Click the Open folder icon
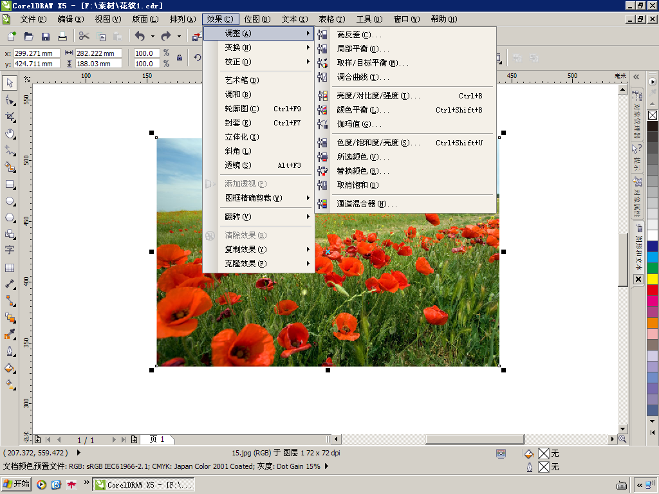 [28, 37]
